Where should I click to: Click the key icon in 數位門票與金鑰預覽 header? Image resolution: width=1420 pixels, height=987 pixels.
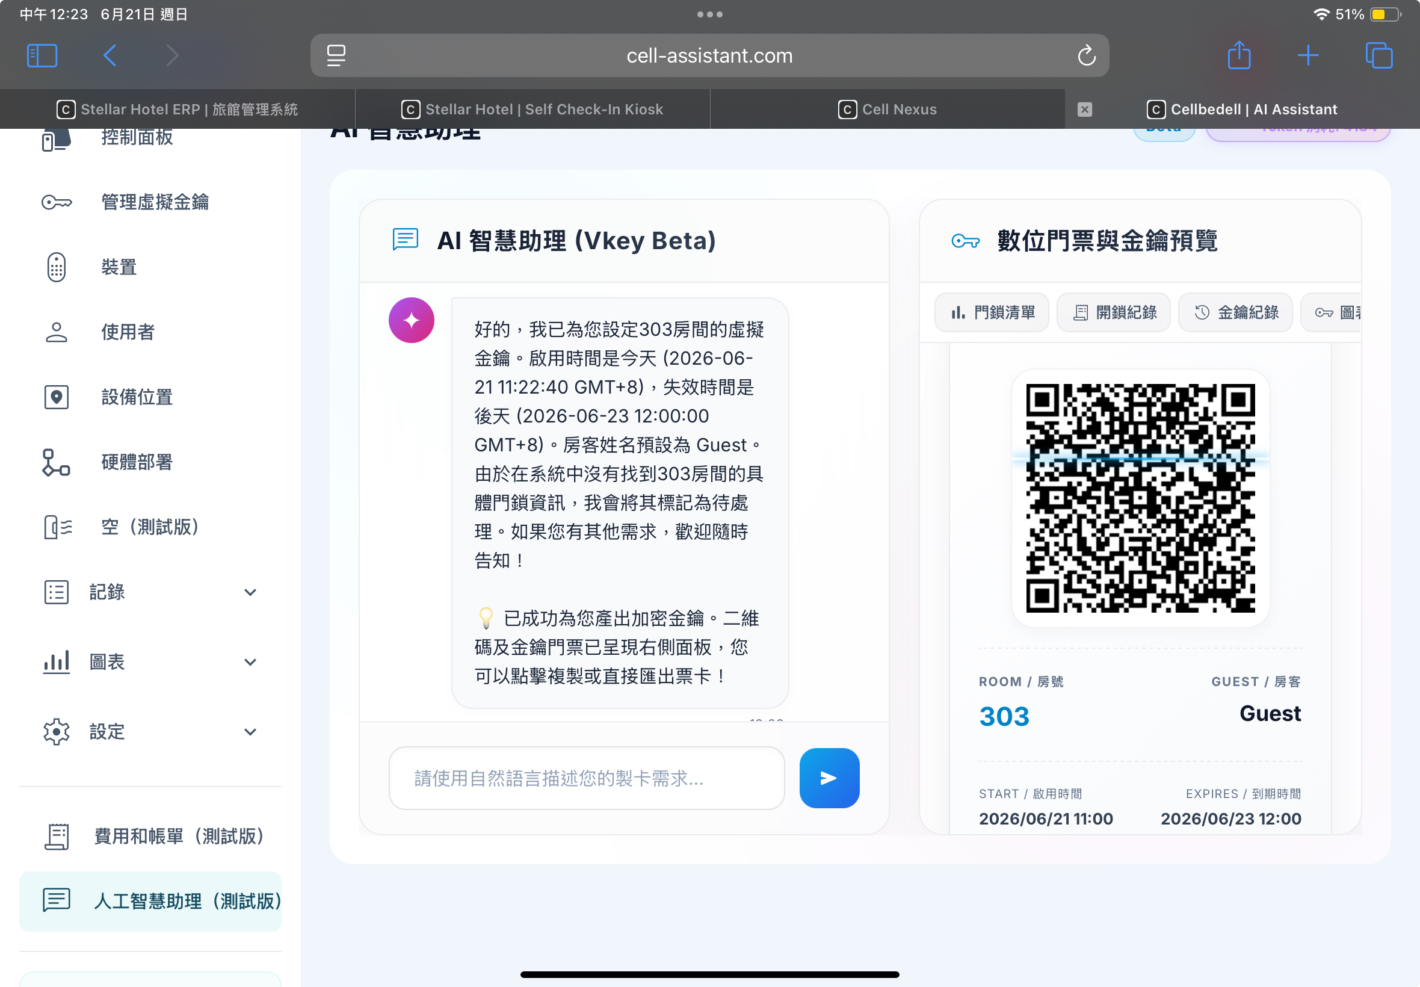coord(966,241)
